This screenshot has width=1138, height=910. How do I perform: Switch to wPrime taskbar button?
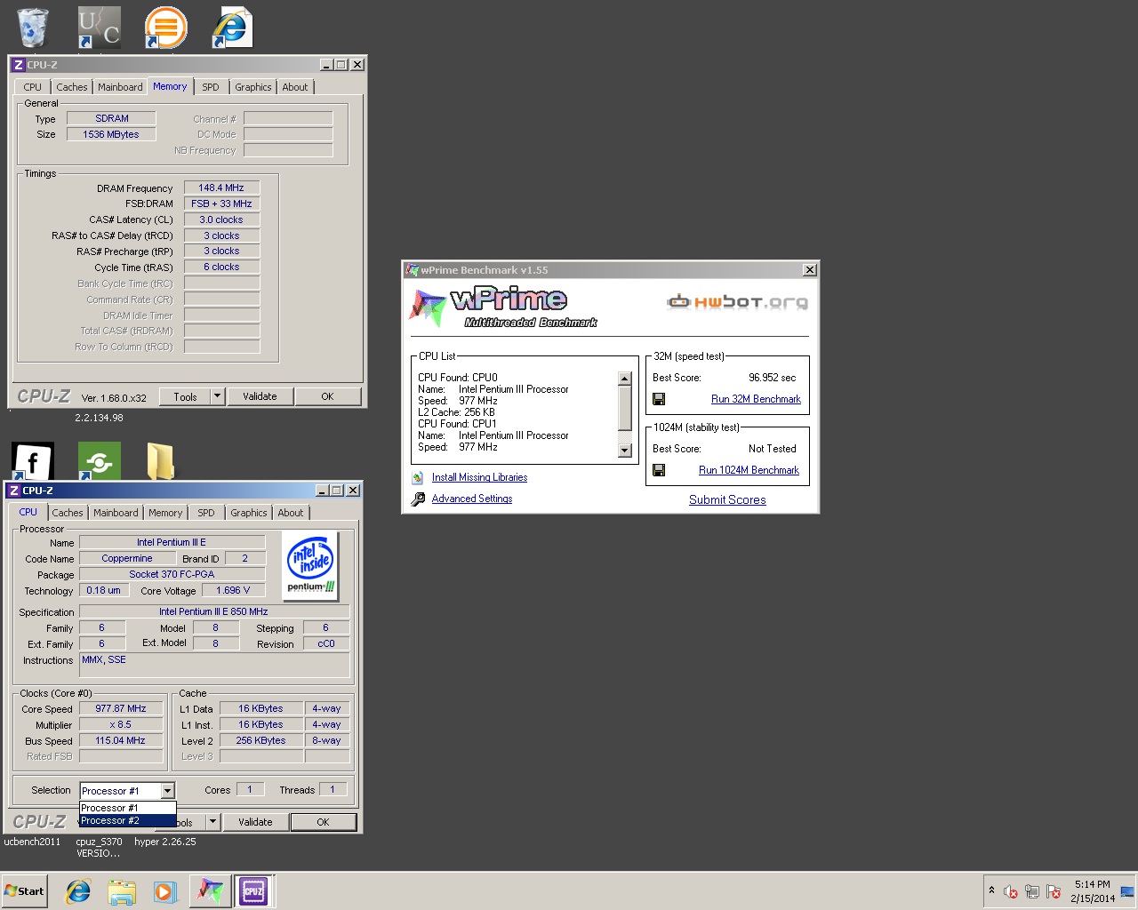point(210,891)
